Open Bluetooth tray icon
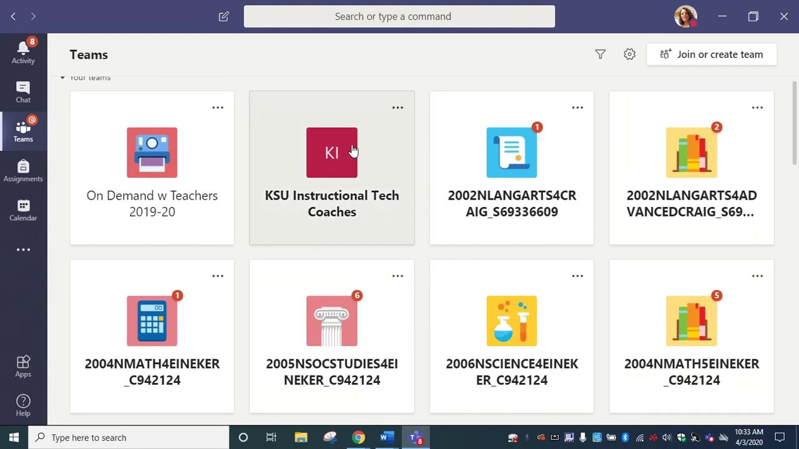The width and height of the screenshot is (799, 449). [625, 437]
